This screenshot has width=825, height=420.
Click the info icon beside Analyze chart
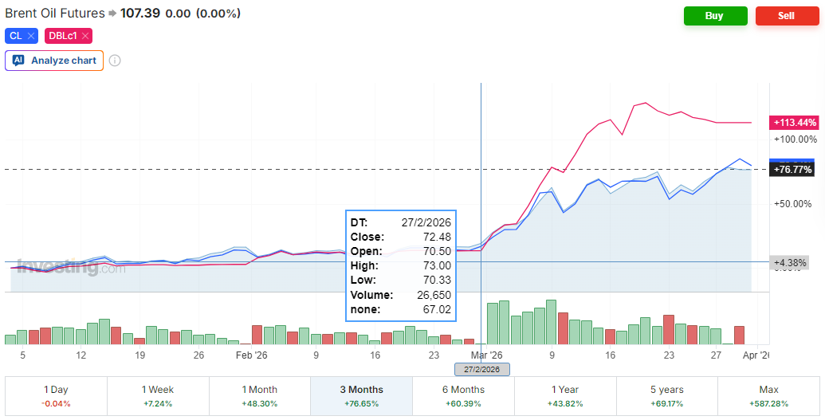pos(115,61)
